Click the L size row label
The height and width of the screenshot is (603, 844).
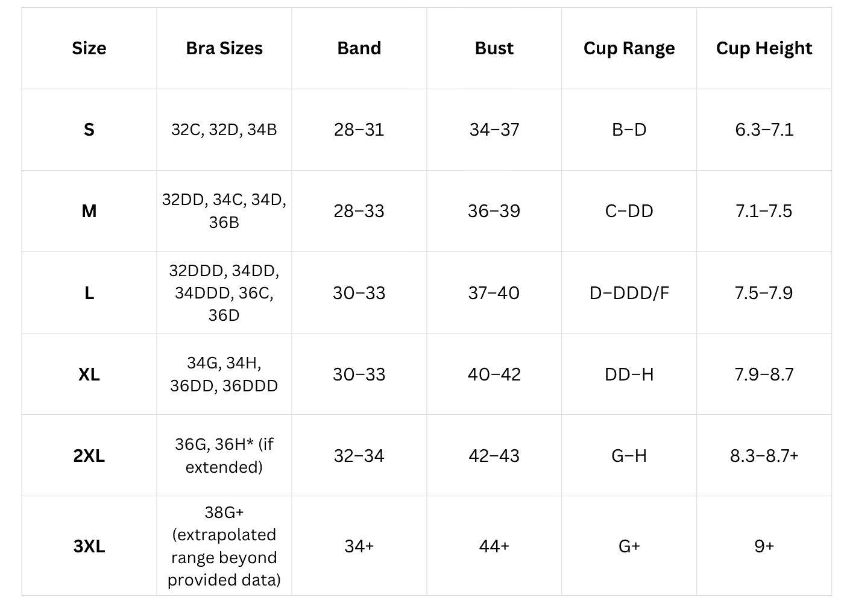[x=89, y=293]
